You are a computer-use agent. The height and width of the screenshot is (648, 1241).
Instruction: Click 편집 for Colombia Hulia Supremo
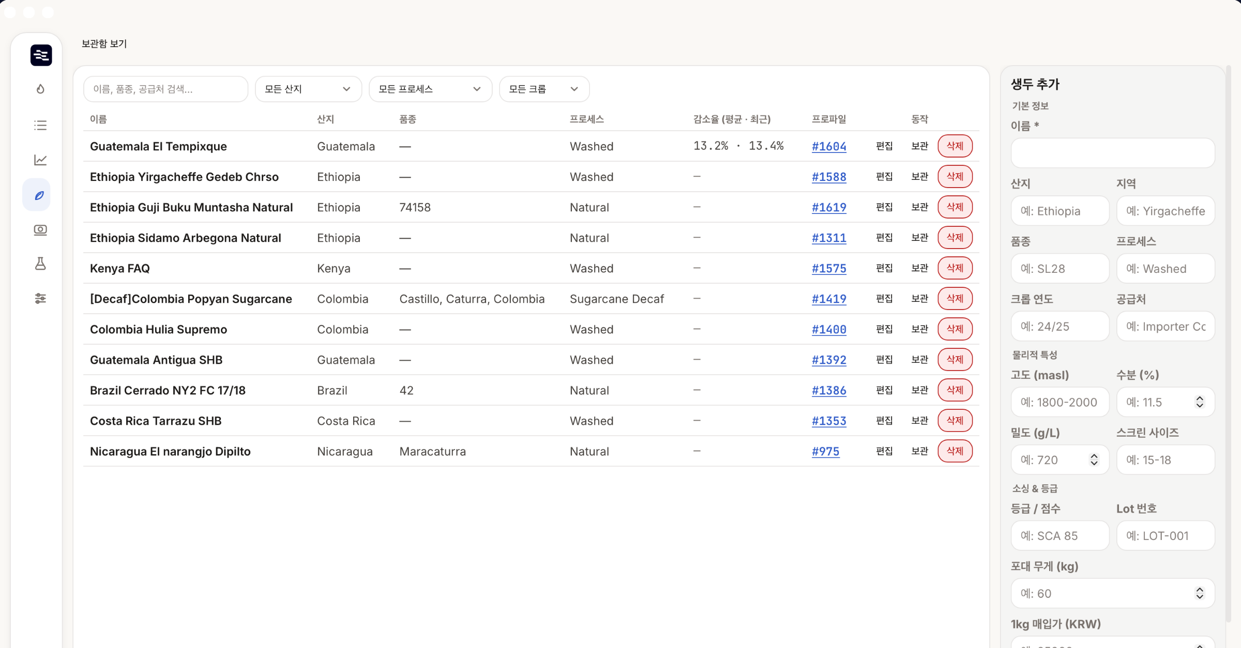(884, 329)
